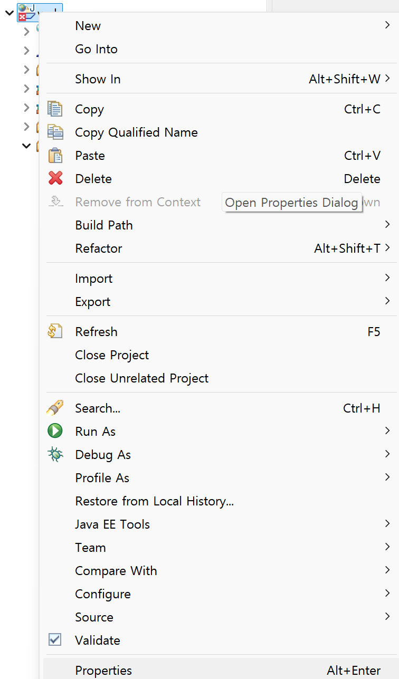Open the Refactor submenu

click(x=99, y=248)
